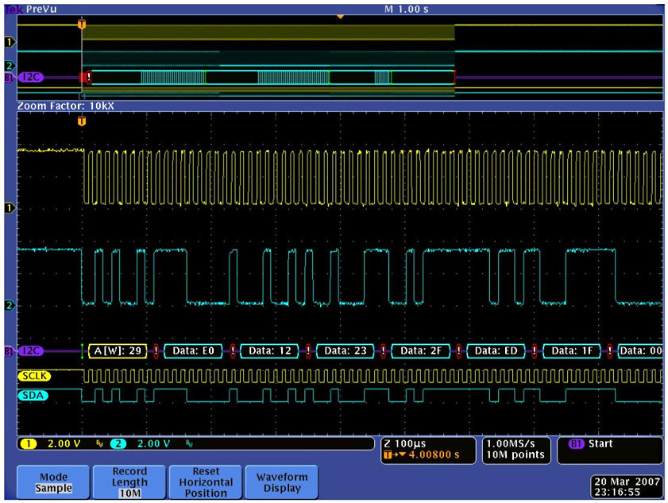This screenshot has width=668, height=503.
Task: Click the orange trigger T marker in zoom window
Action: [x=81, y=122]
